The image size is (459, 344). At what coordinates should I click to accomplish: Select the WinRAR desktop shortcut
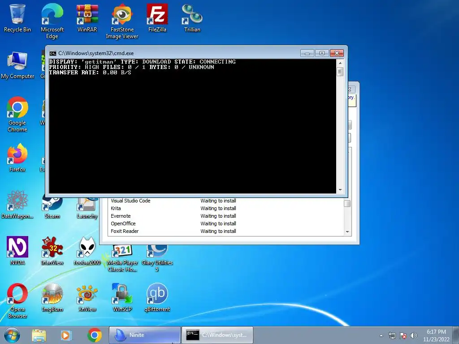[87, 17]
